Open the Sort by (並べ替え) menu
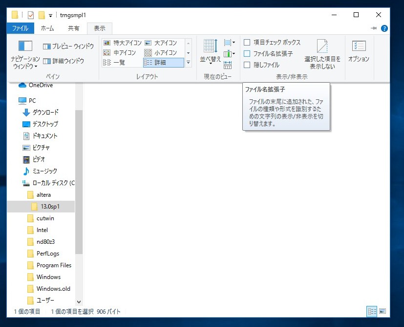404x327 pixels. pos(210,51)
